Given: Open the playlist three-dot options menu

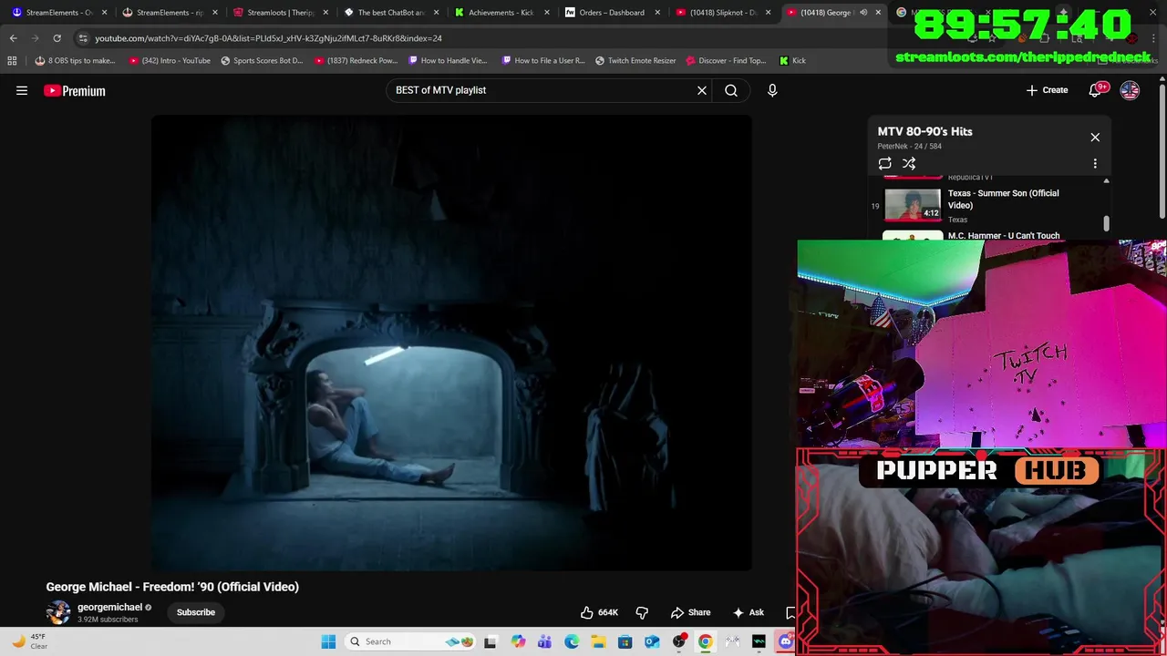Looking at the screenshot, I should pyautogui.click(x=1095, y=164).
